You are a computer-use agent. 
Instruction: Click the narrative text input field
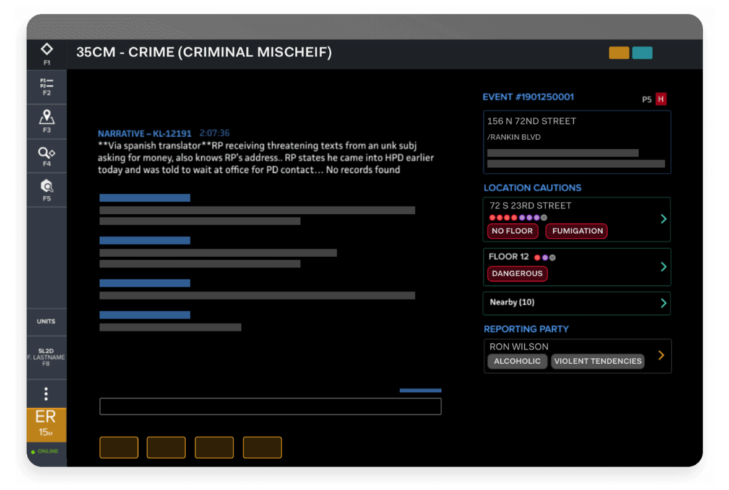point(270,406)
